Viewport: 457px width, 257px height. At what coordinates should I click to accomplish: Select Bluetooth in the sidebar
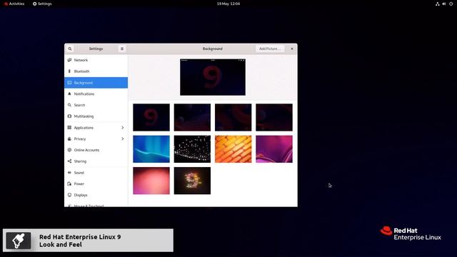click(x=96, y=71)
